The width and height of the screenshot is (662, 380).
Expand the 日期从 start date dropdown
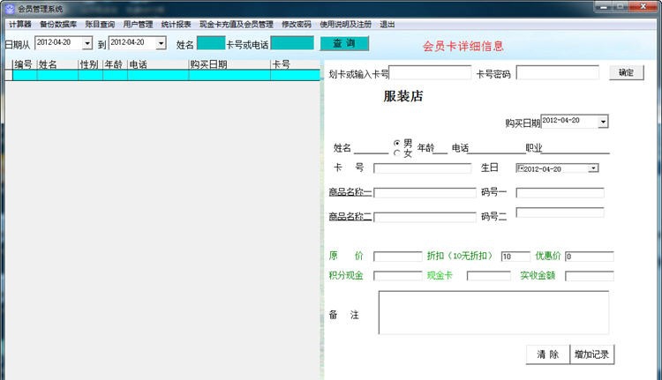(x=87, y=43)
